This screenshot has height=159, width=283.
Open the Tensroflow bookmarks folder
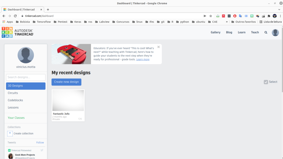(42, 22)
